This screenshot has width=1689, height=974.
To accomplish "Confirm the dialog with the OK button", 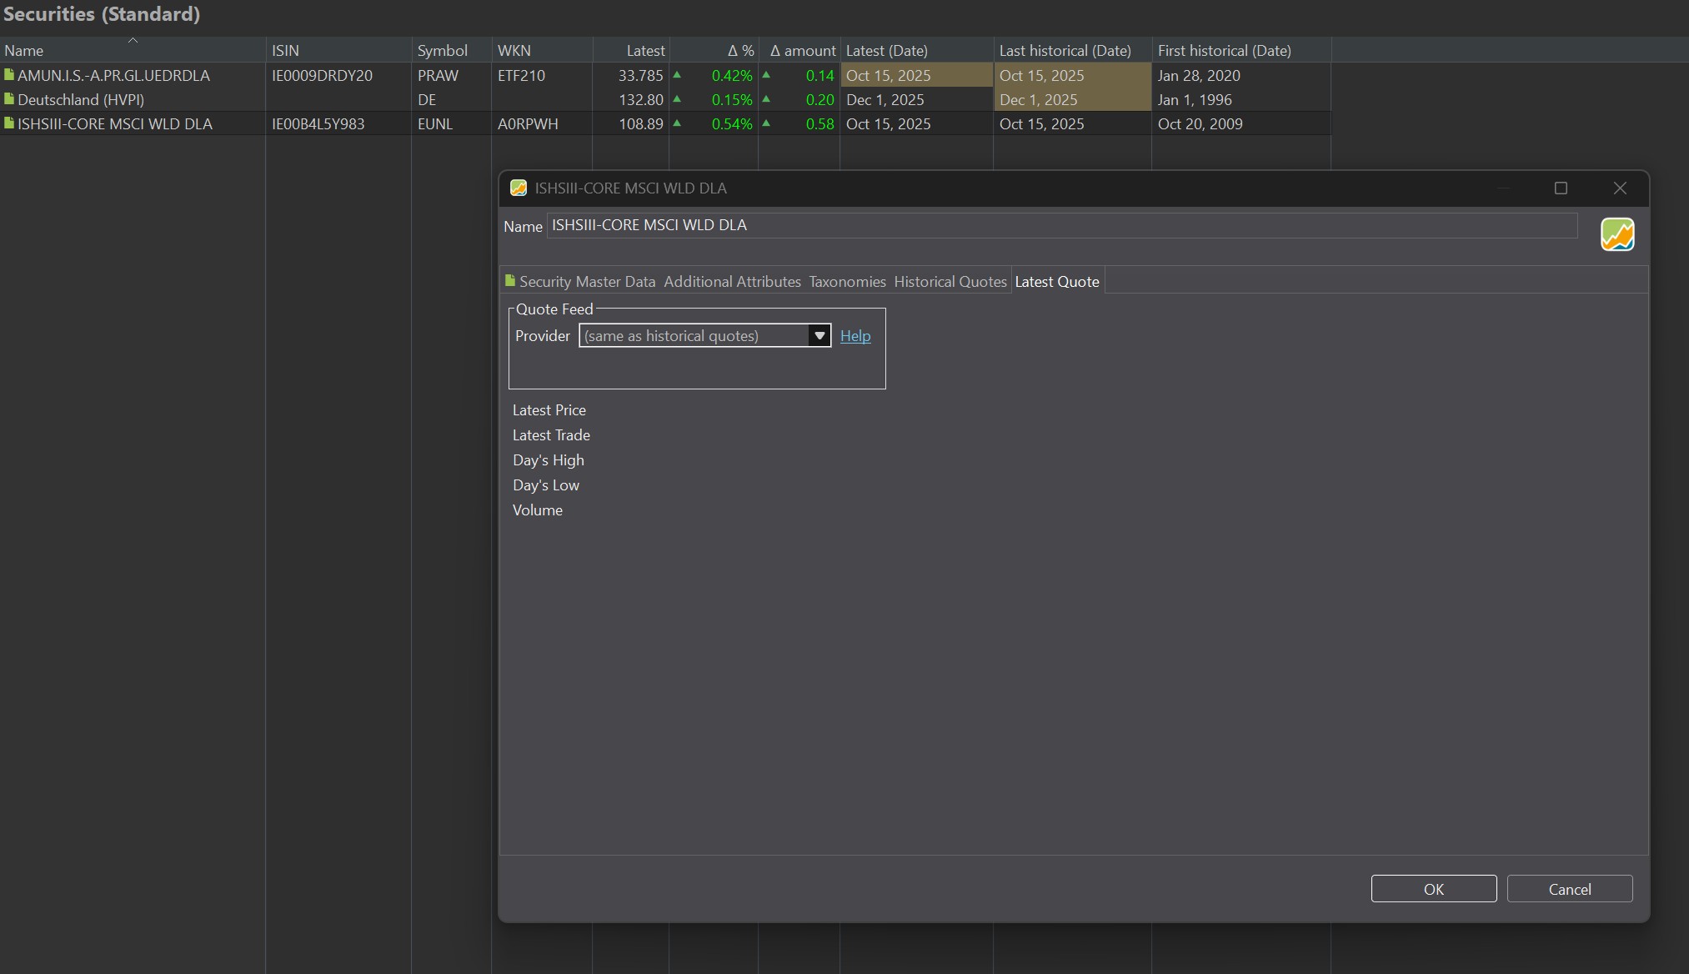I will (x=1432, y=889).
